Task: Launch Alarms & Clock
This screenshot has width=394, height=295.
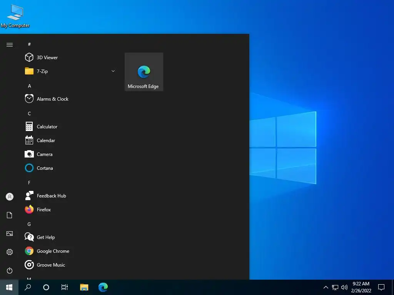Action: (70, 99)
